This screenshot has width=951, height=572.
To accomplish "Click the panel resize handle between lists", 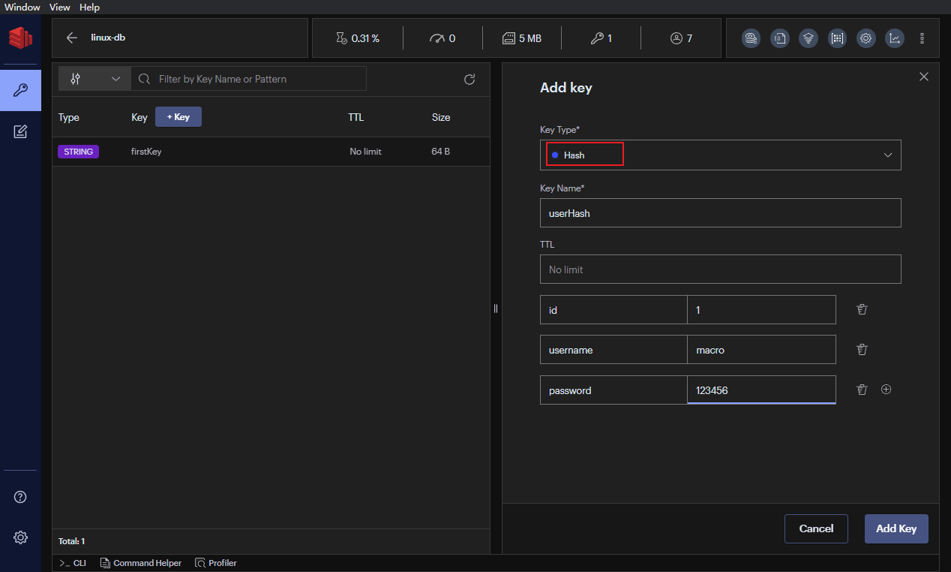I will coord(496,309).
